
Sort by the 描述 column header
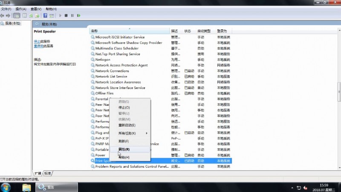click(x=176, y=31)
